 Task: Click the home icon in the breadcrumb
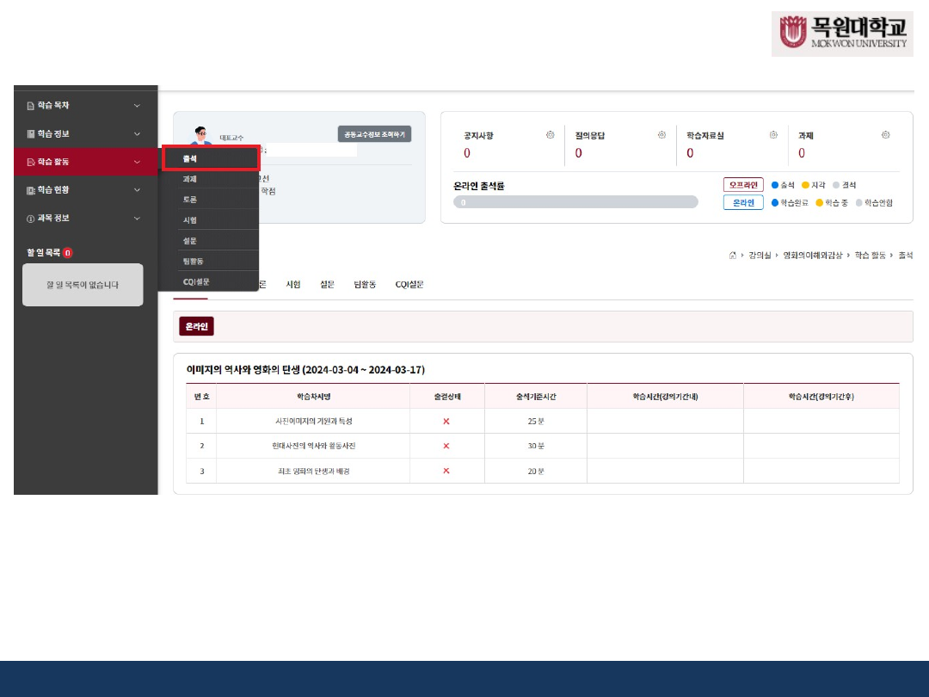tap(732, 256)
